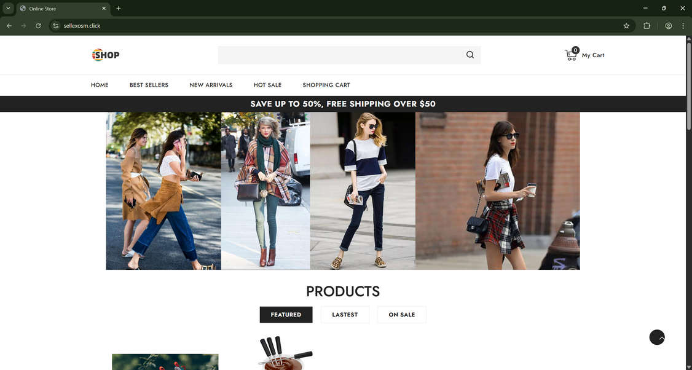The height and width of the screenshot is (370, 692).
Task: Click the My Cart link
Action: (x=593, y=55)
